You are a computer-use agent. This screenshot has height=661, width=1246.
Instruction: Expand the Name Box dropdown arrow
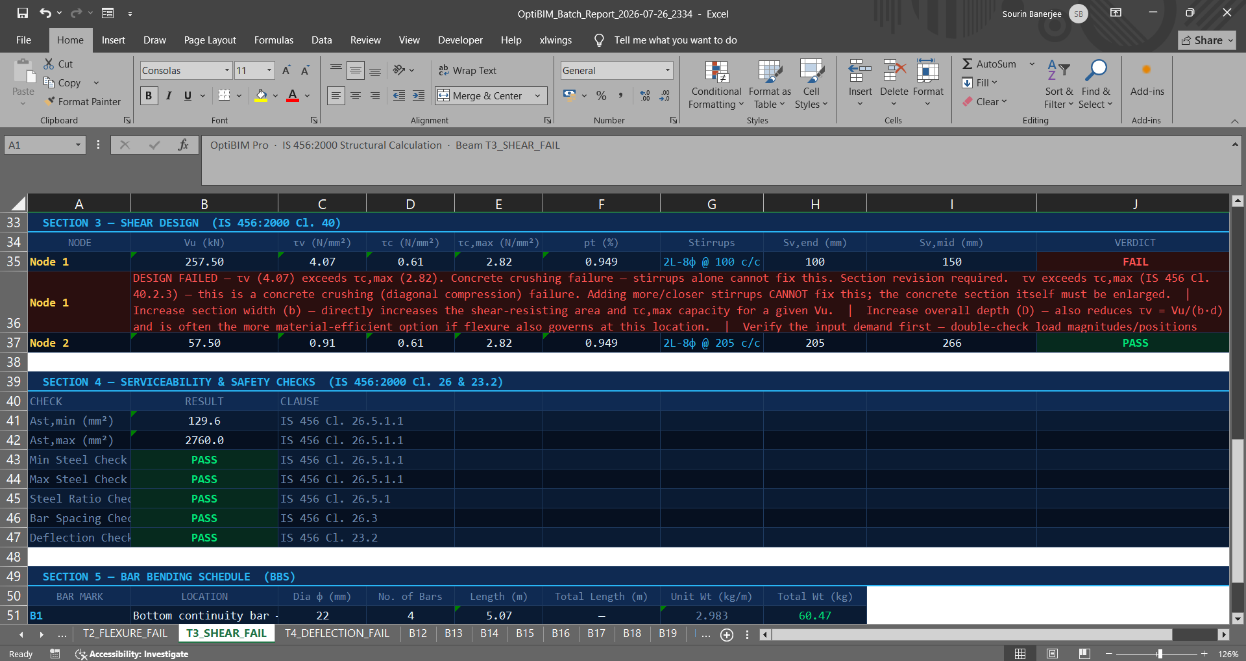78,145
